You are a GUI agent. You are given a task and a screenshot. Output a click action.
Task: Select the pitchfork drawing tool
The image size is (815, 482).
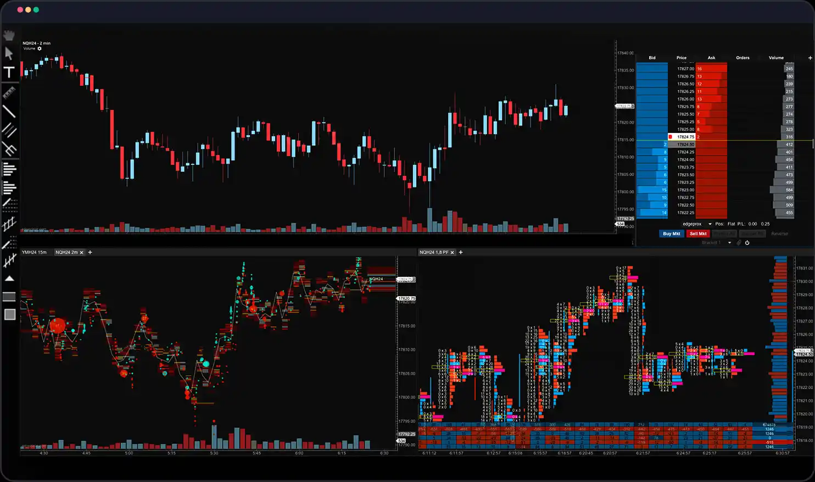tap(9, 149)
